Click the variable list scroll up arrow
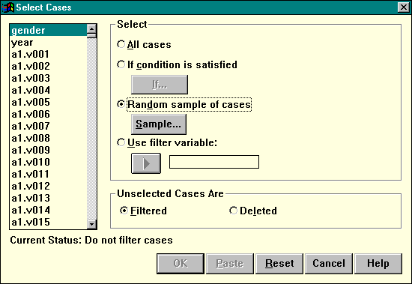Screen dimensions: 412x284 [x=91, y=29]
